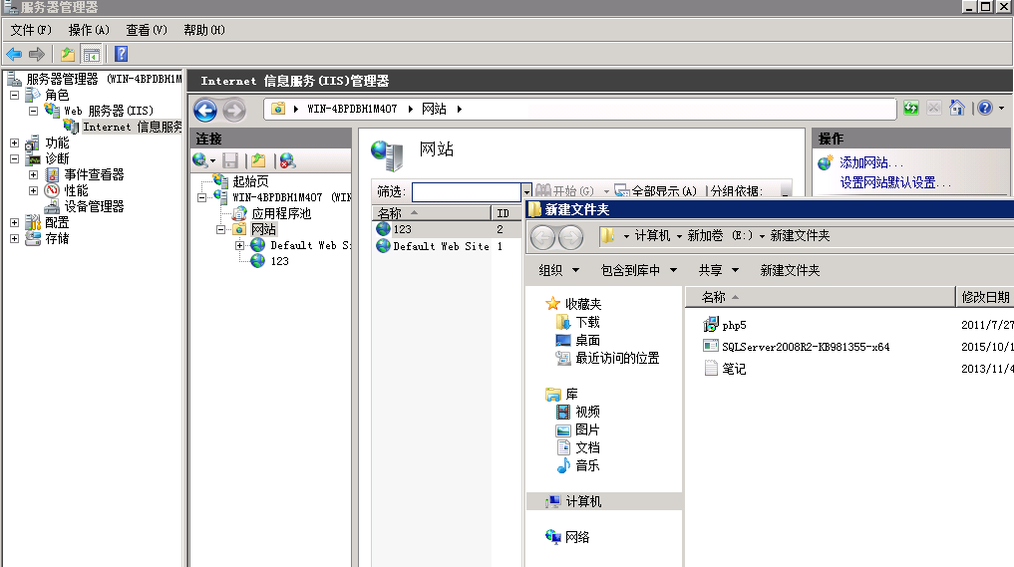The image size is (1014, 567).
Task: Click the IIS help icon beside the home icon
Action: click(x=985, y=108)
